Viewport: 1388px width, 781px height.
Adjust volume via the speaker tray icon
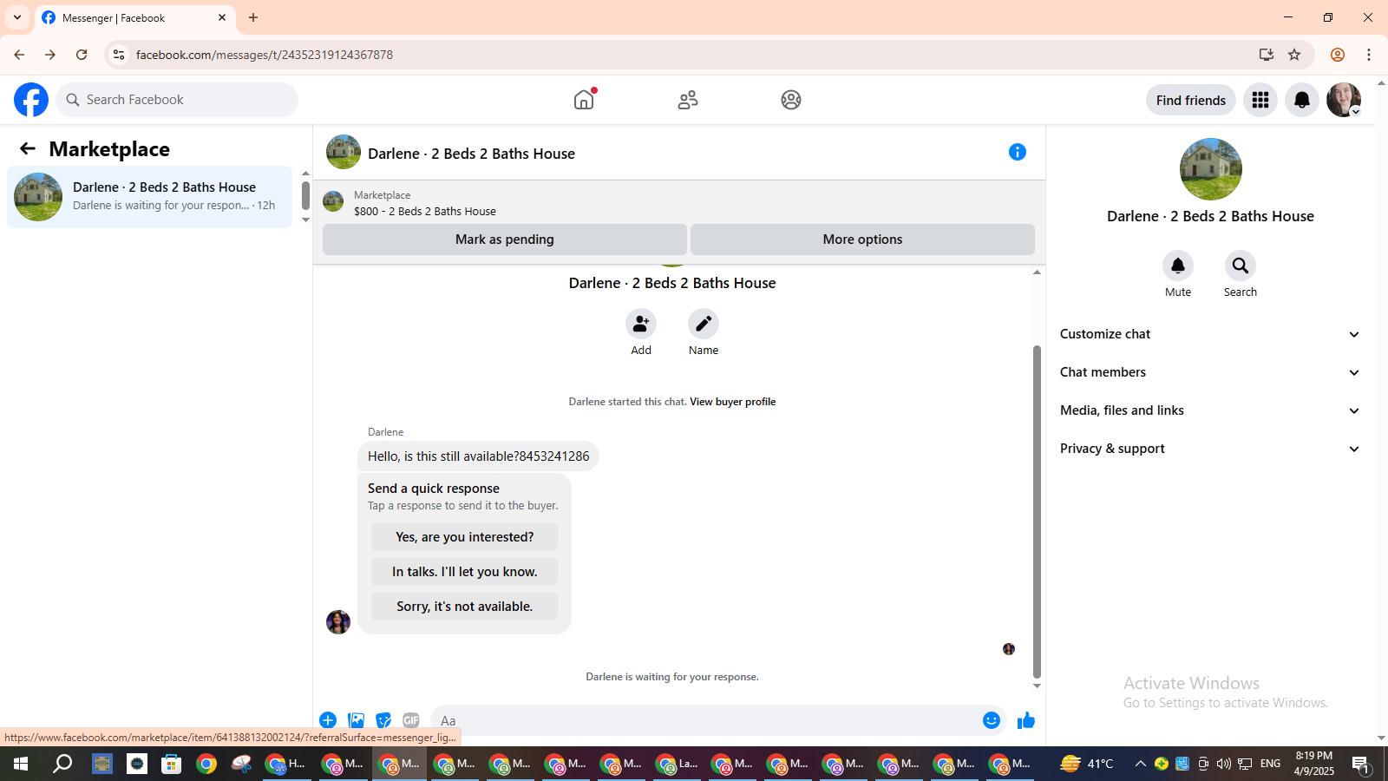[1224, 764]
